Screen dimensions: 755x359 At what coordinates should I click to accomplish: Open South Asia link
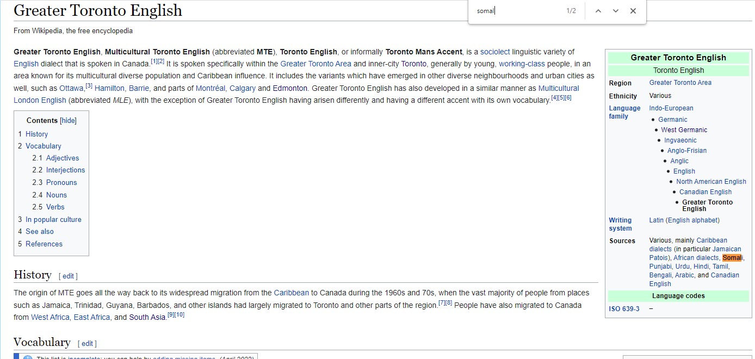pos(147,317)
